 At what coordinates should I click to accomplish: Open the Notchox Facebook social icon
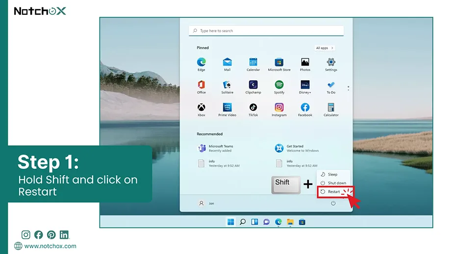(38, 235)
